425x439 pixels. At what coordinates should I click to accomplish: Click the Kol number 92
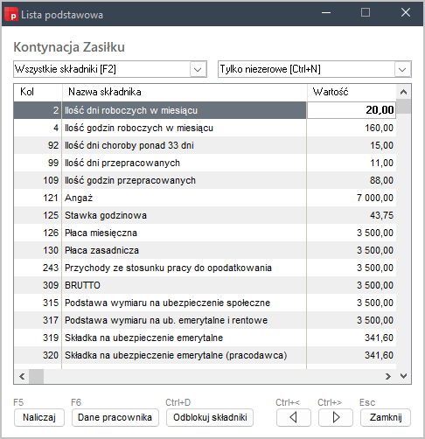click(x=53, y=145)
